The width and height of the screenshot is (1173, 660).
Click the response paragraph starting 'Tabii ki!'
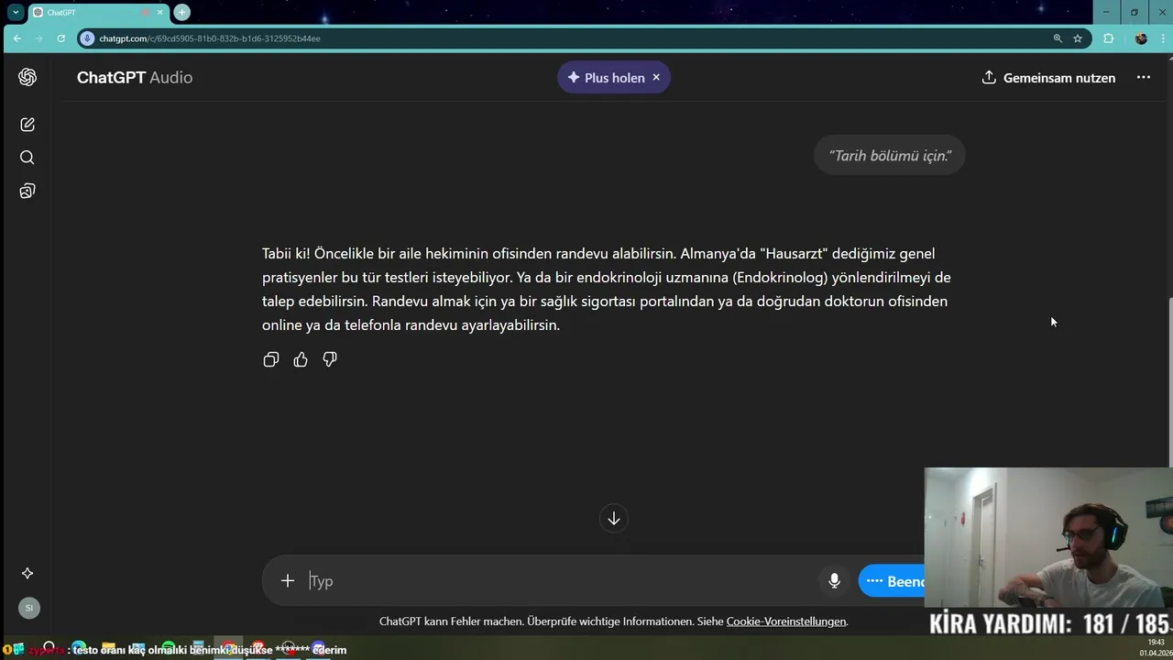(x=607, y=289)
